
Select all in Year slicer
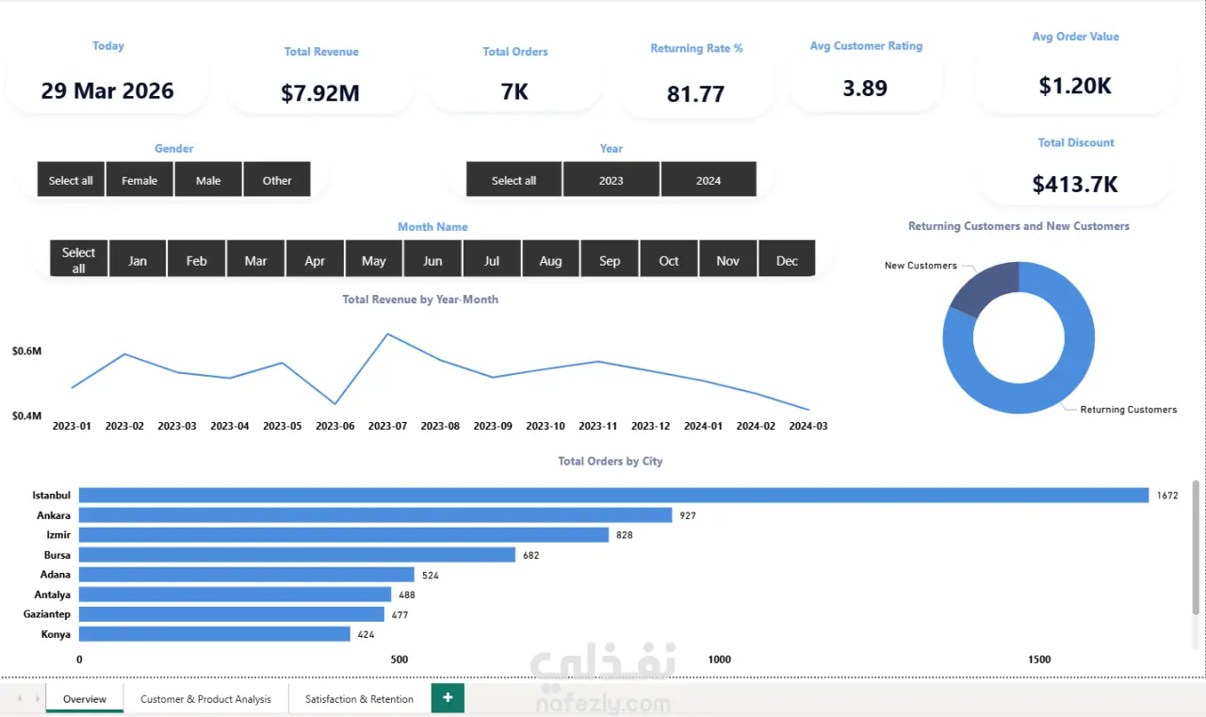point(513,180)
